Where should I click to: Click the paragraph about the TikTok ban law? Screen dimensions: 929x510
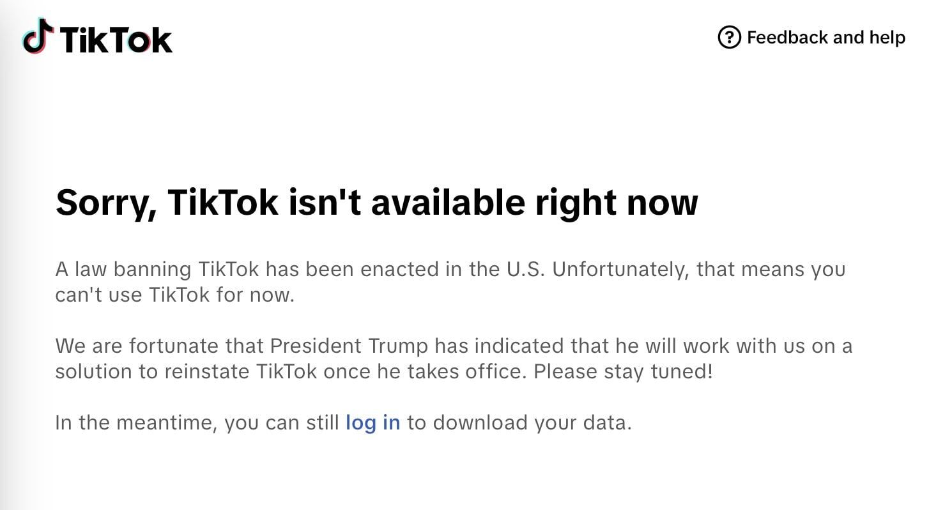click(x=450, y=281)
